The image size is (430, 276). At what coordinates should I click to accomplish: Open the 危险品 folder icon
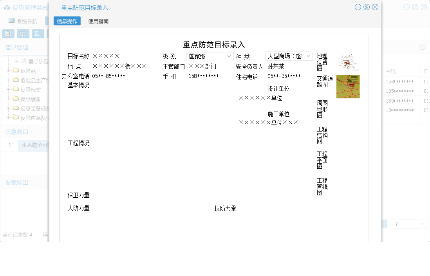pyautogui.click(x=16, y=70)
